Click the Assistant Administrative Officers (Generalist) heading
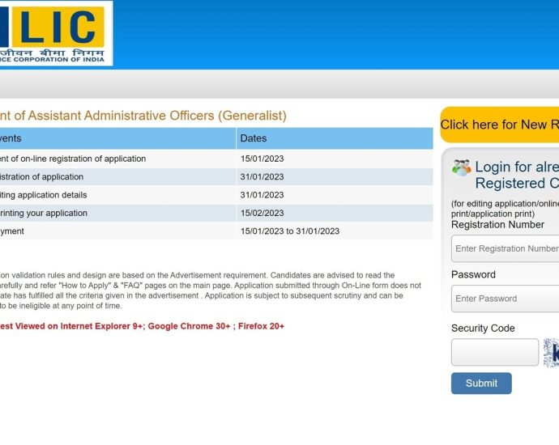The height and width of the screenshot is (445, 559). pos(142,117)
